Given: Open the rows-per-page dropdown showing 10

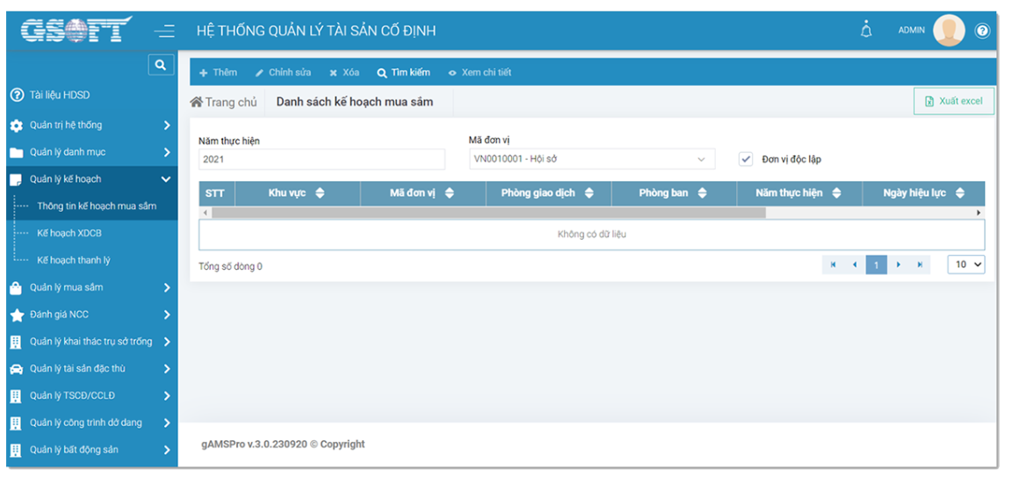Looking at the screenshot, I should point(965,264).
